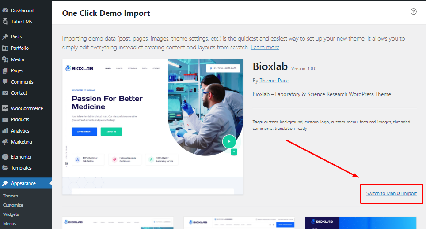Click the One Click Demo Import heading
426x229 pixels.
point(106,13)
